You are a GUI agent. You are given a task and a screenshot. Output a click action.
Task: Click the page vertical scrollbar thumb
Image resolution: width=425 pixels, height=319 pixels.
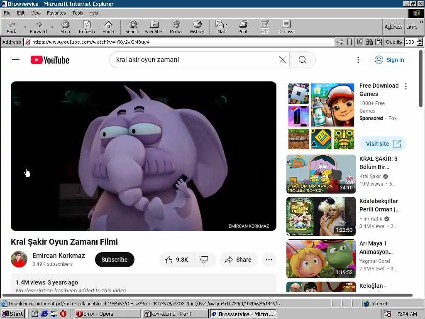click(421, 79)
